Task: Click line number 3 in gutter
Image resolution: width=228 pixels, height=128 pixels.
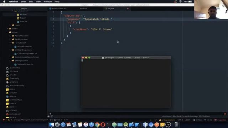Action: click(x=53, y=19)
